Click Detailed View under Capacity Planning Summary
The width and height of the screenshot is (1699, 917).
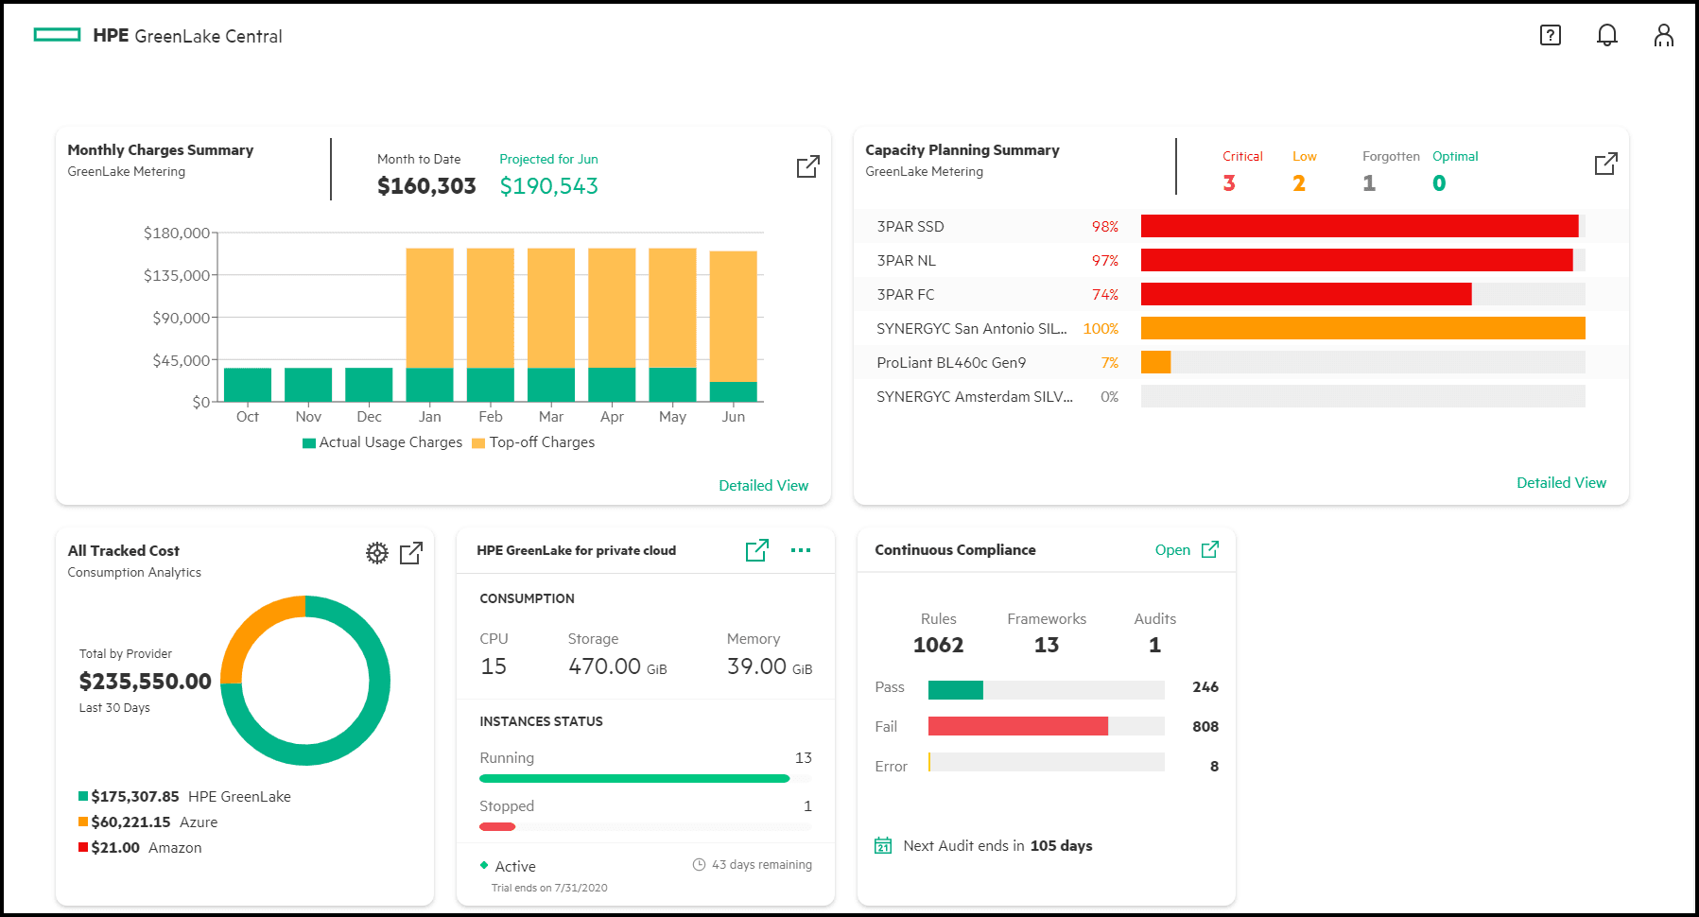tap(1561, 482)
